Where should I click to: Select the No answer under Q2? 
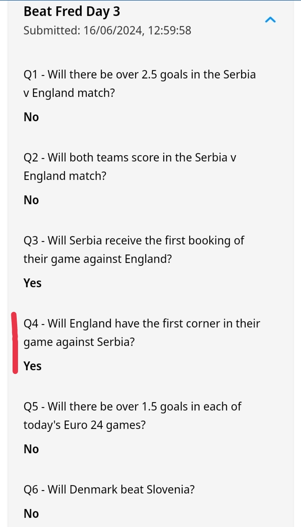[31, 200]
